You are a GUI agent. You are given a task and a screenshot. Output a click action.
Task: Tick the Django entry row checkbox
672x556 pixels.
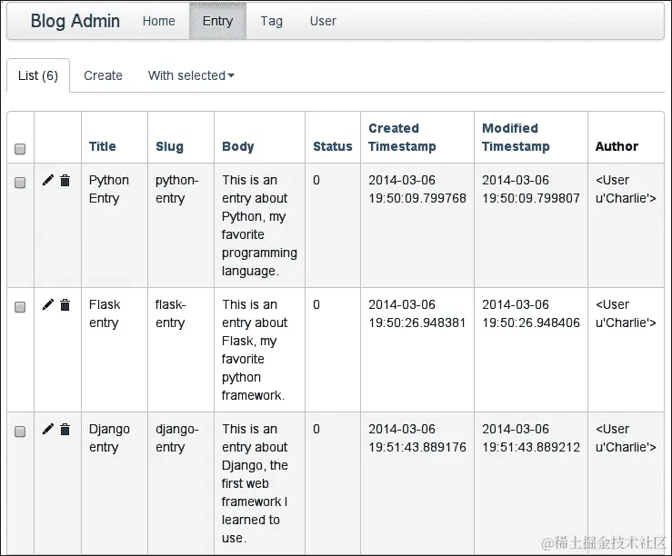coord(20,432)
